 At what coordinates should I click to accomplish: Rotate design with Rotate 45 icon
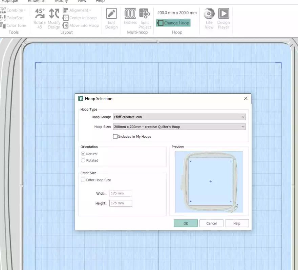(x=40, y=18)
